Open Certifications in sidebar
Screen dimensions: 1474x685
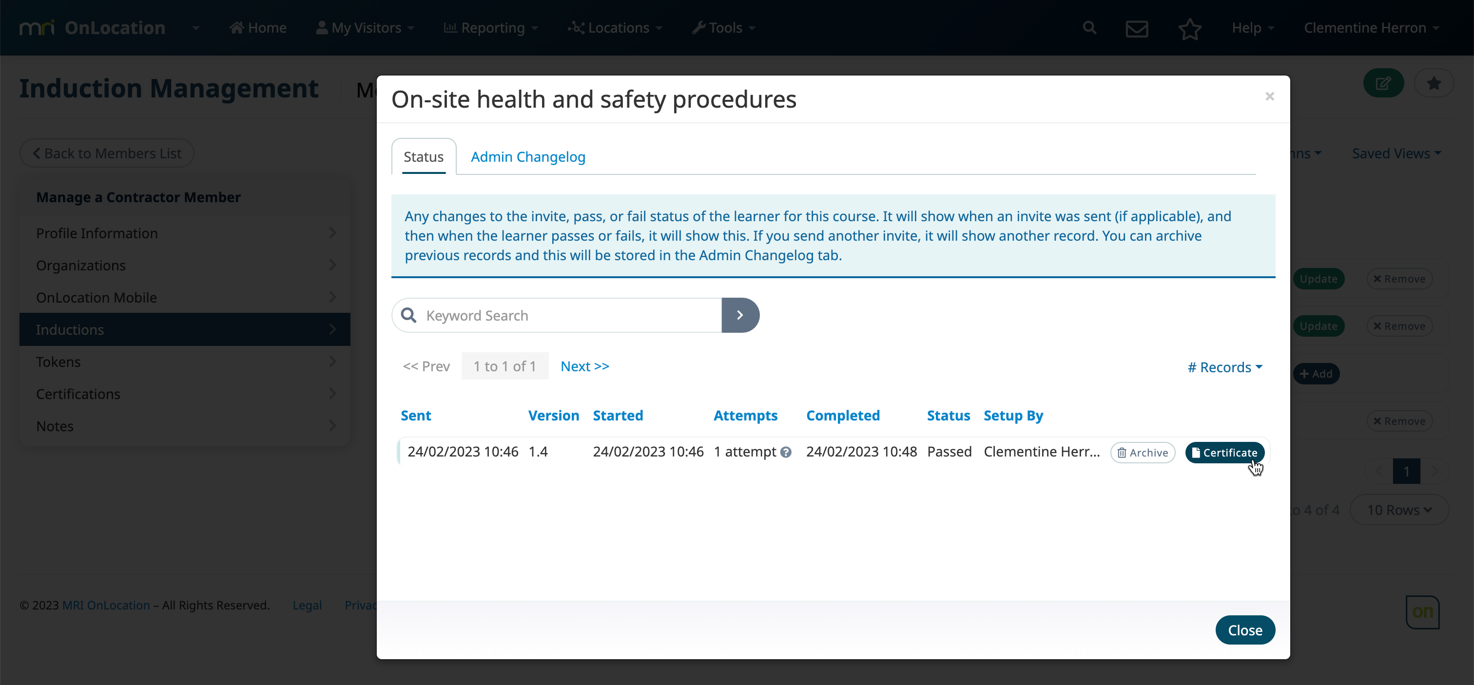click(x=185, y=393)
